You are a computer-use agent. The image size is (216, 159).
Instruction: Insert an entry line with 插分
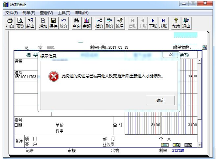click(x=99, y=23)
